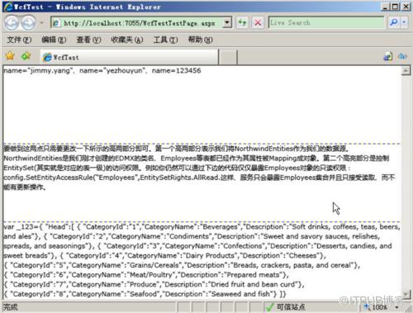Click the "CategoryName":"Grains/Cereals" JSON line
The image size is (413, 313).
182,265
